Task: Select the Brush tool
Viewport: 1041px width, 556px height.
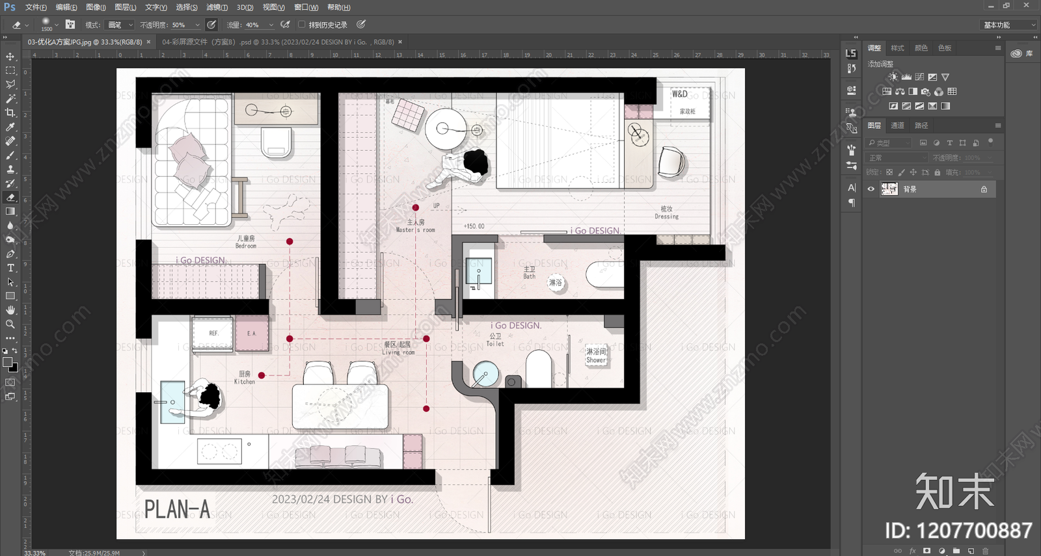Action: [x=10, y=155]
